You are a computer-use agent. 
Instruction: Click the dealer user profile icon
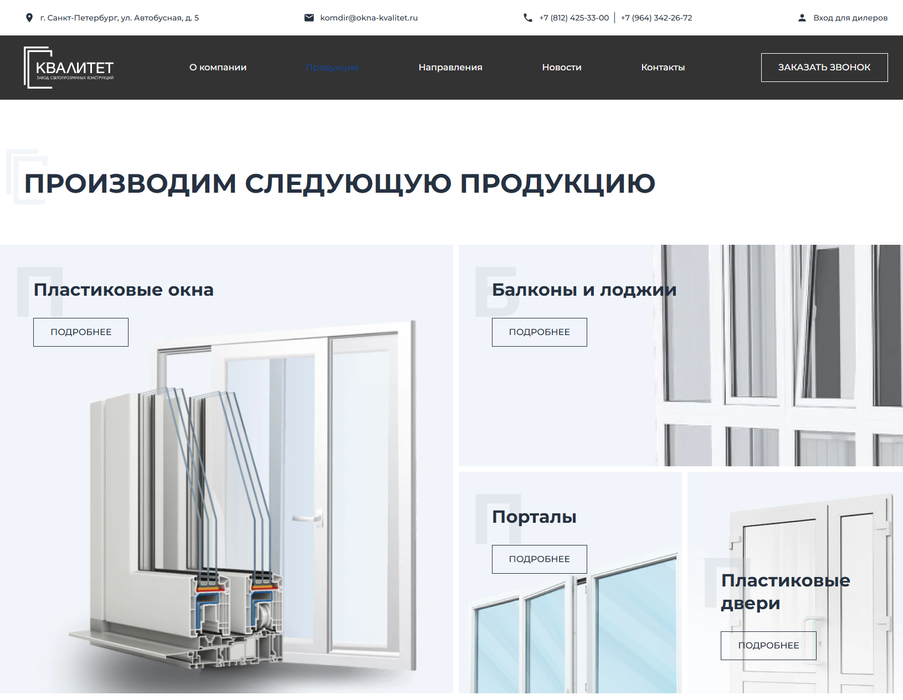[802, 18]
